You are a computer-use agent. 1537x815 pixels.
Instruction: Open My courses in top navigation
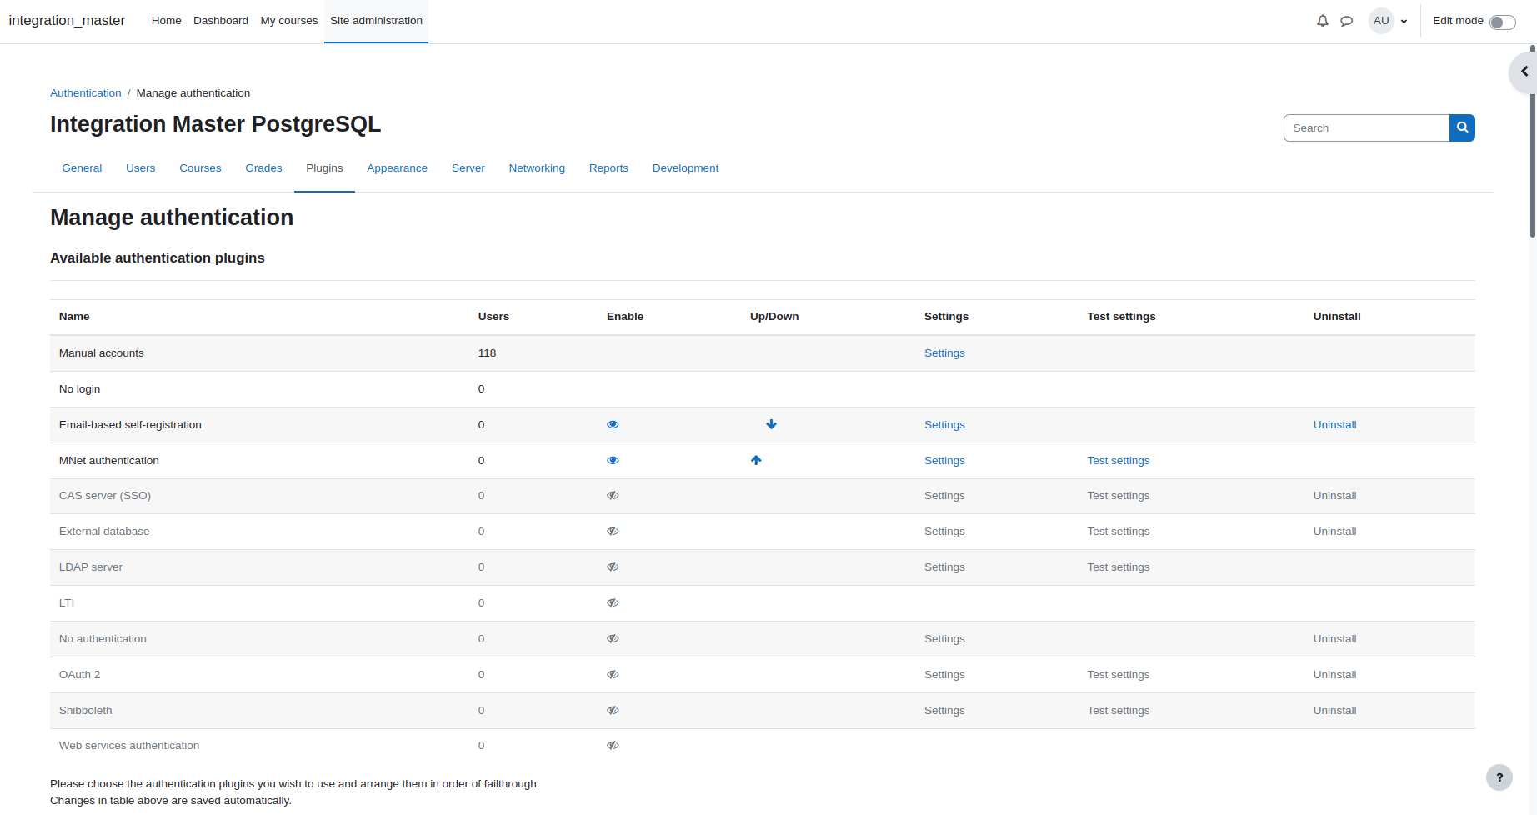click(289, 21)
